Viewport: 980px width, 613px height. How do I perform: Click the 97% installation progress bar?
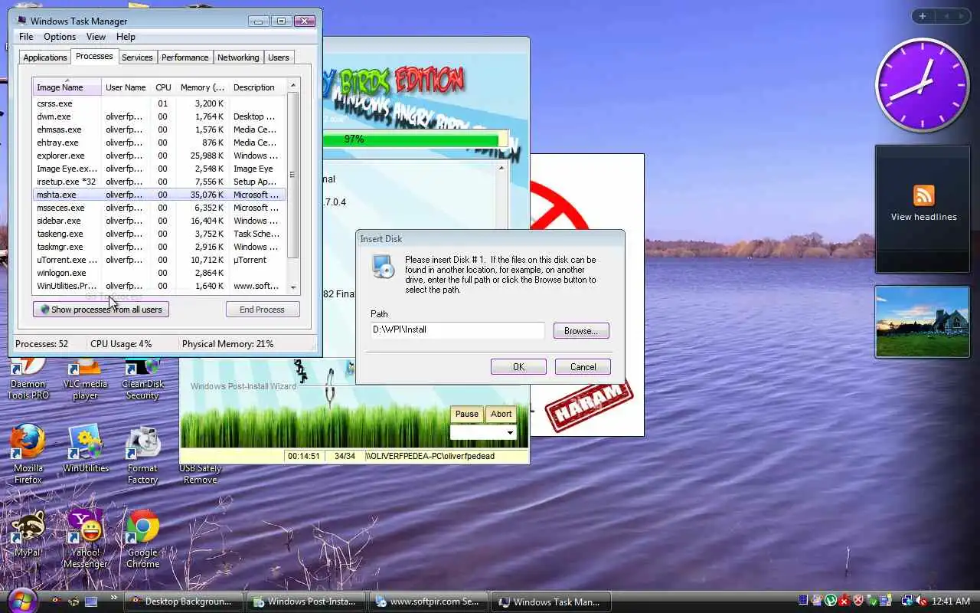coord(414,139)
